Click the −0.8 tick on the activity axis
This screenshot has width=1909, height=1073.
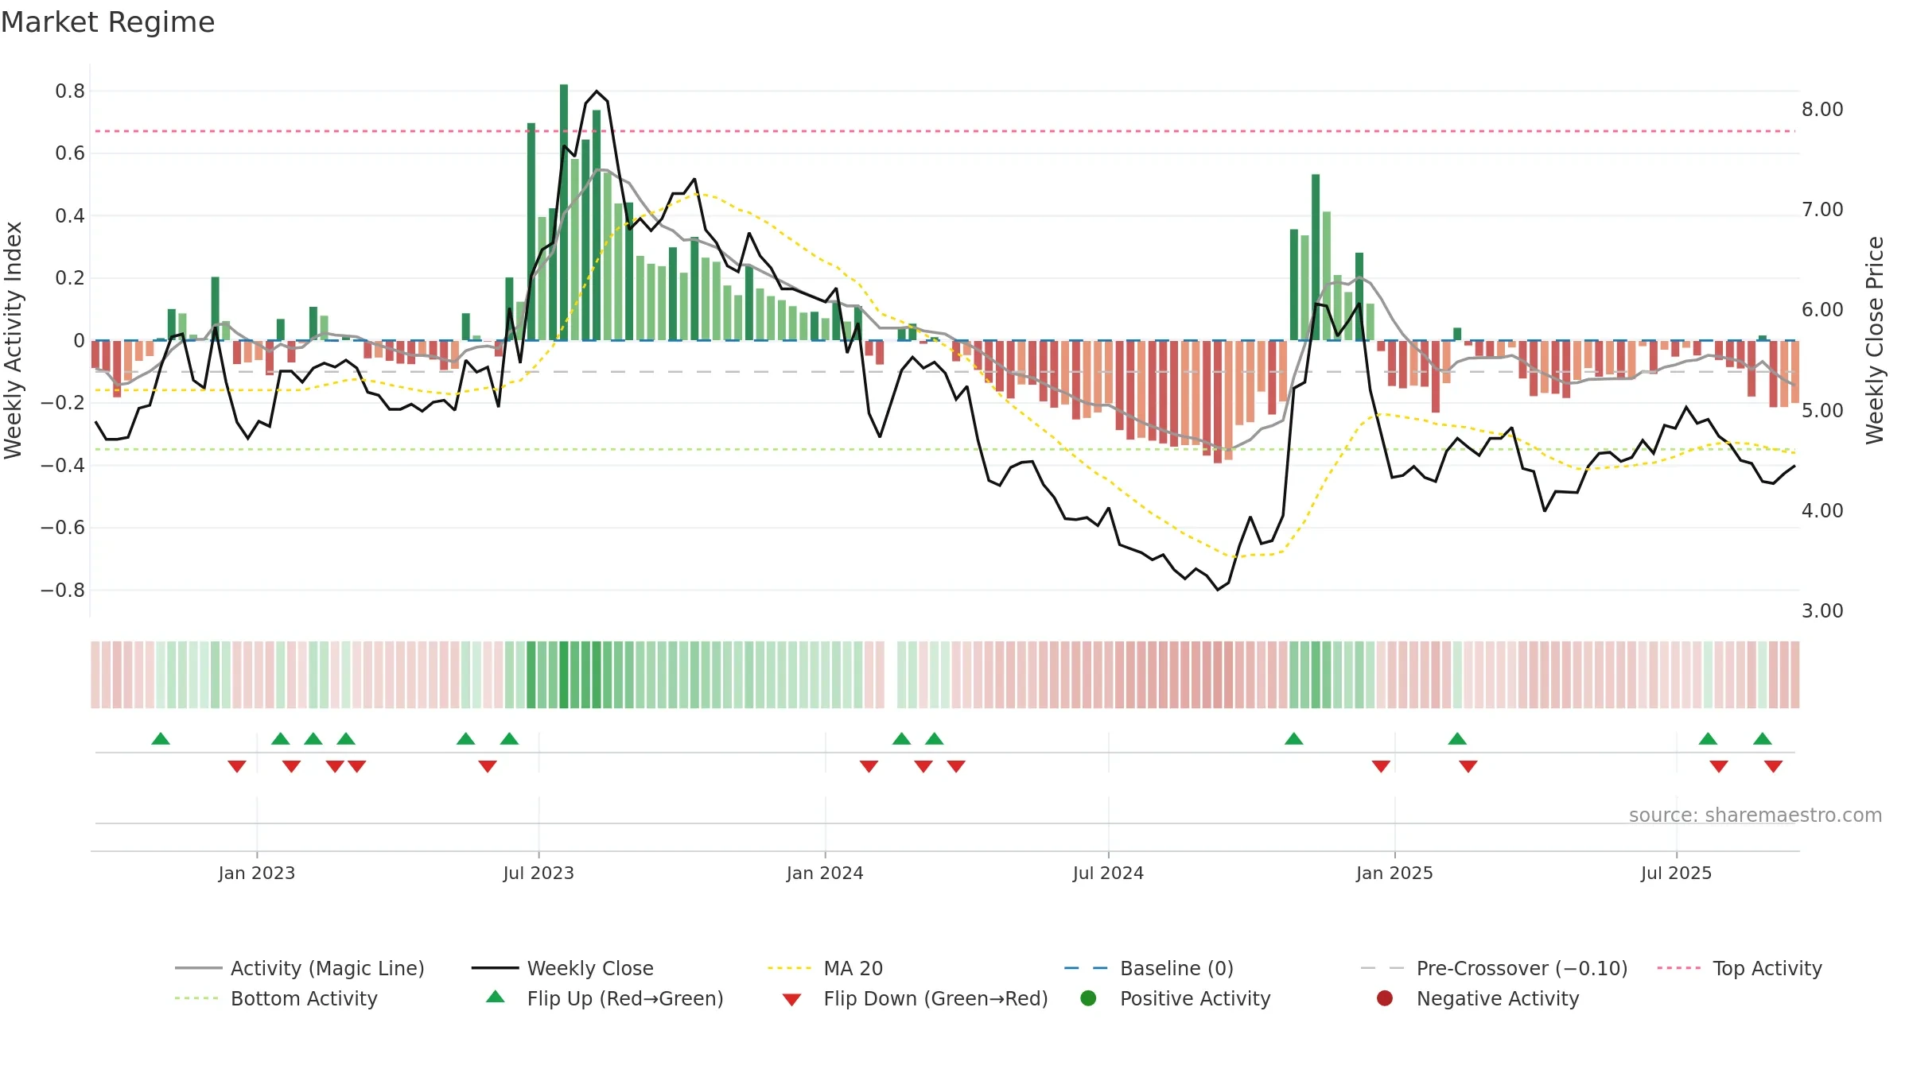click(x=62, y=591)
